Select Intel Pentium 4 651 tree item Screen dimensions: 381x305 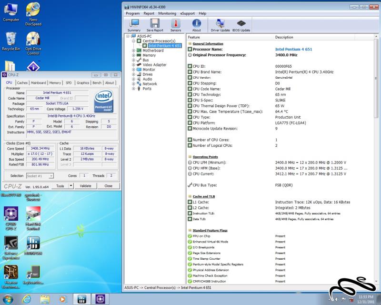[x=165, y=46]
